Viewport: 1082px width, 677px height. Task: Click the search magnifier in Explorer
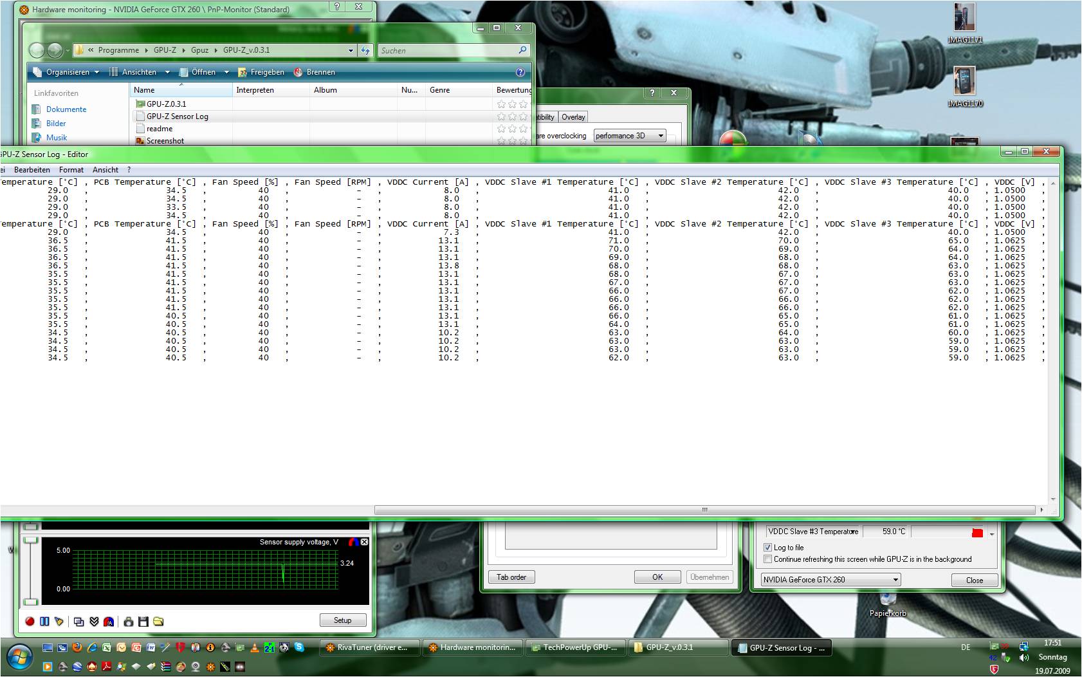click(522, 50)
